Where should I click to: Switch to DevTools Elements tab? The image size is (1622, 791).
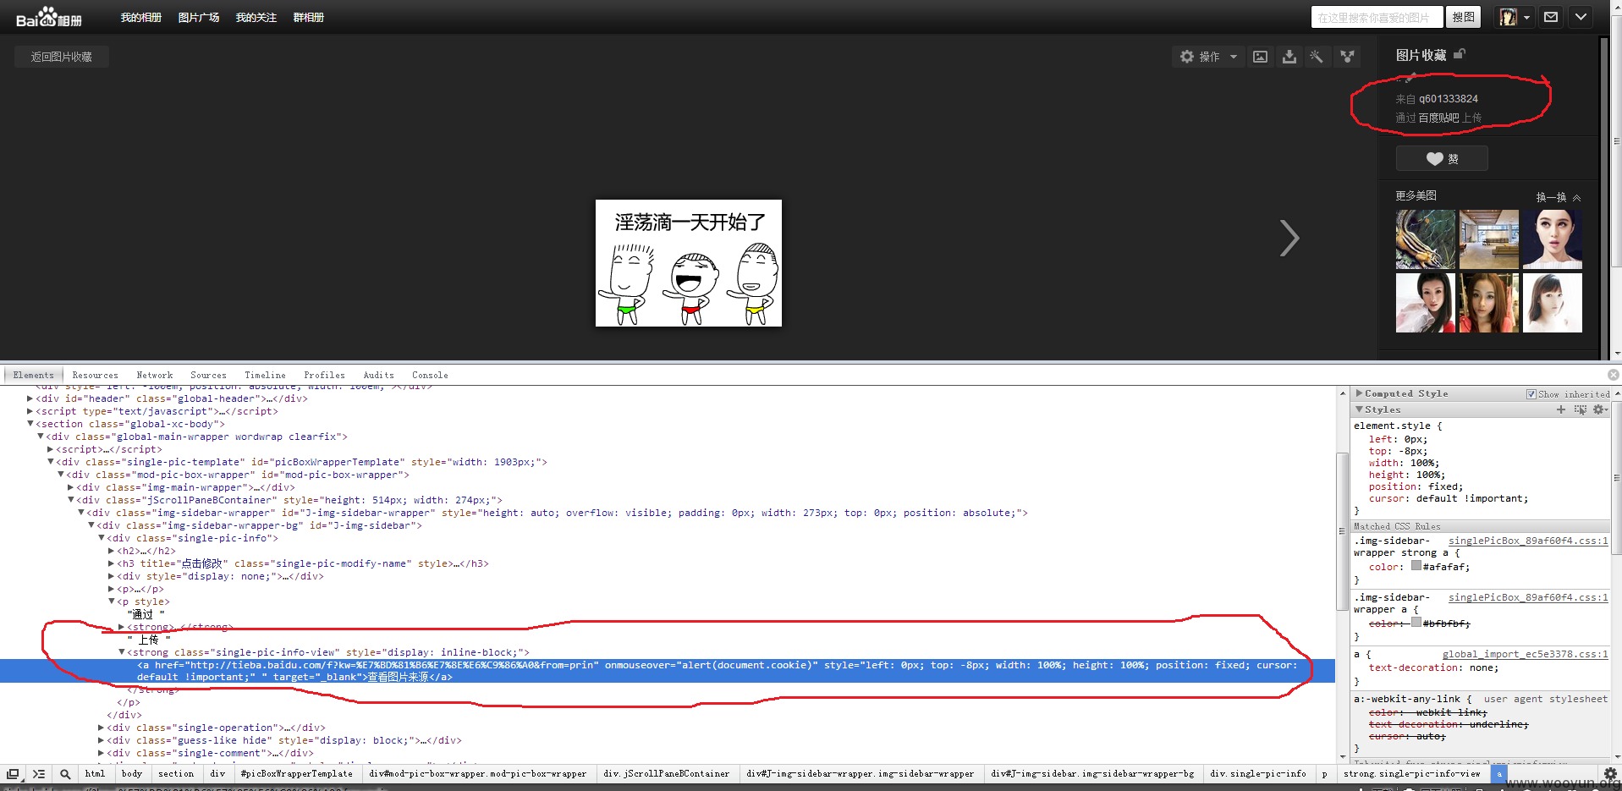tap(33, 375)
